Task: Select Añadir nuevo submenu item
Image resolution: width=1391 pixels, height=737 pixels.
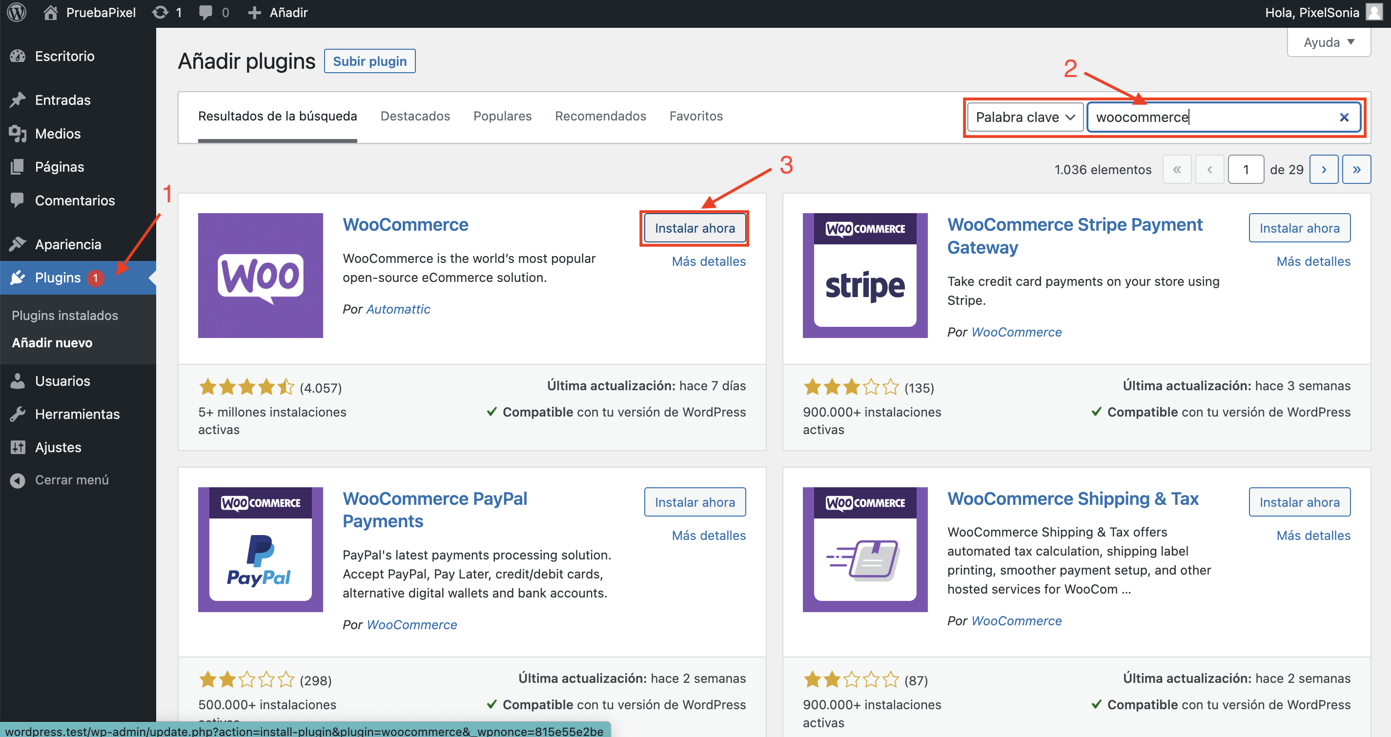Action: pyautogui.click(x=52, y=342)
